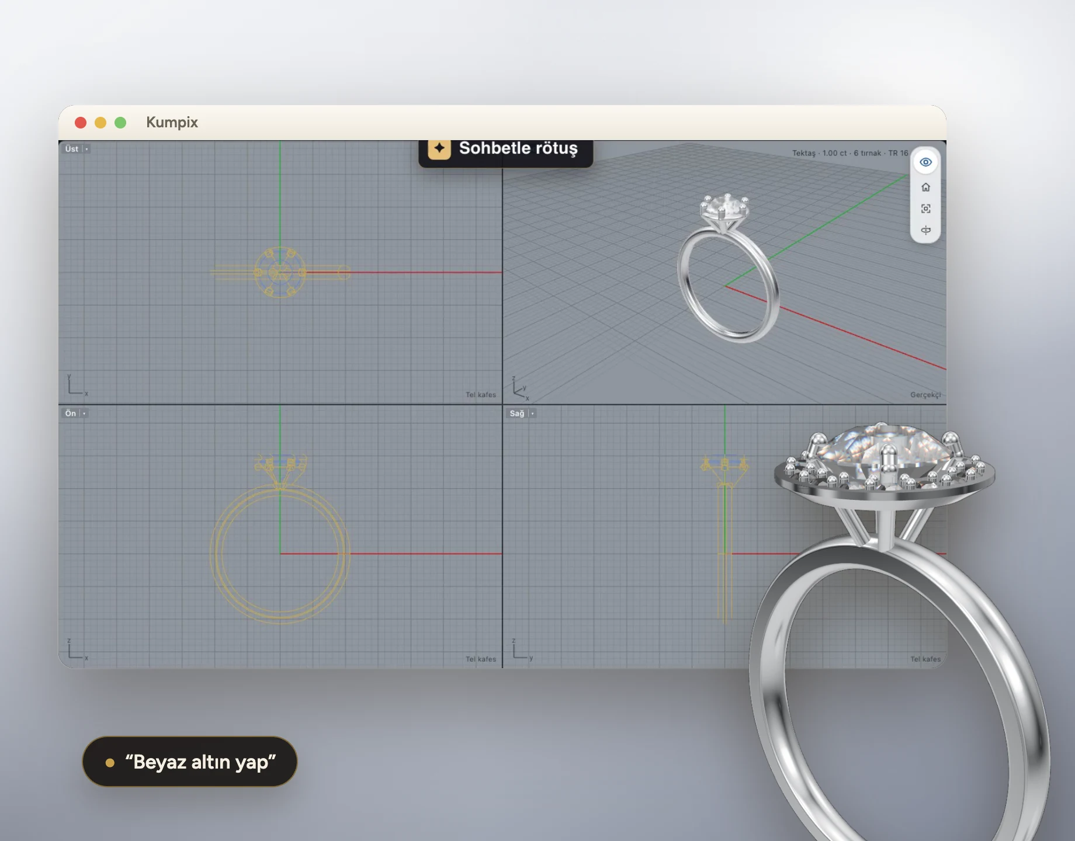Click the sparkle icon beside Sohbetle rötuş
This screenshot has height=841, width=1075.
439,148
